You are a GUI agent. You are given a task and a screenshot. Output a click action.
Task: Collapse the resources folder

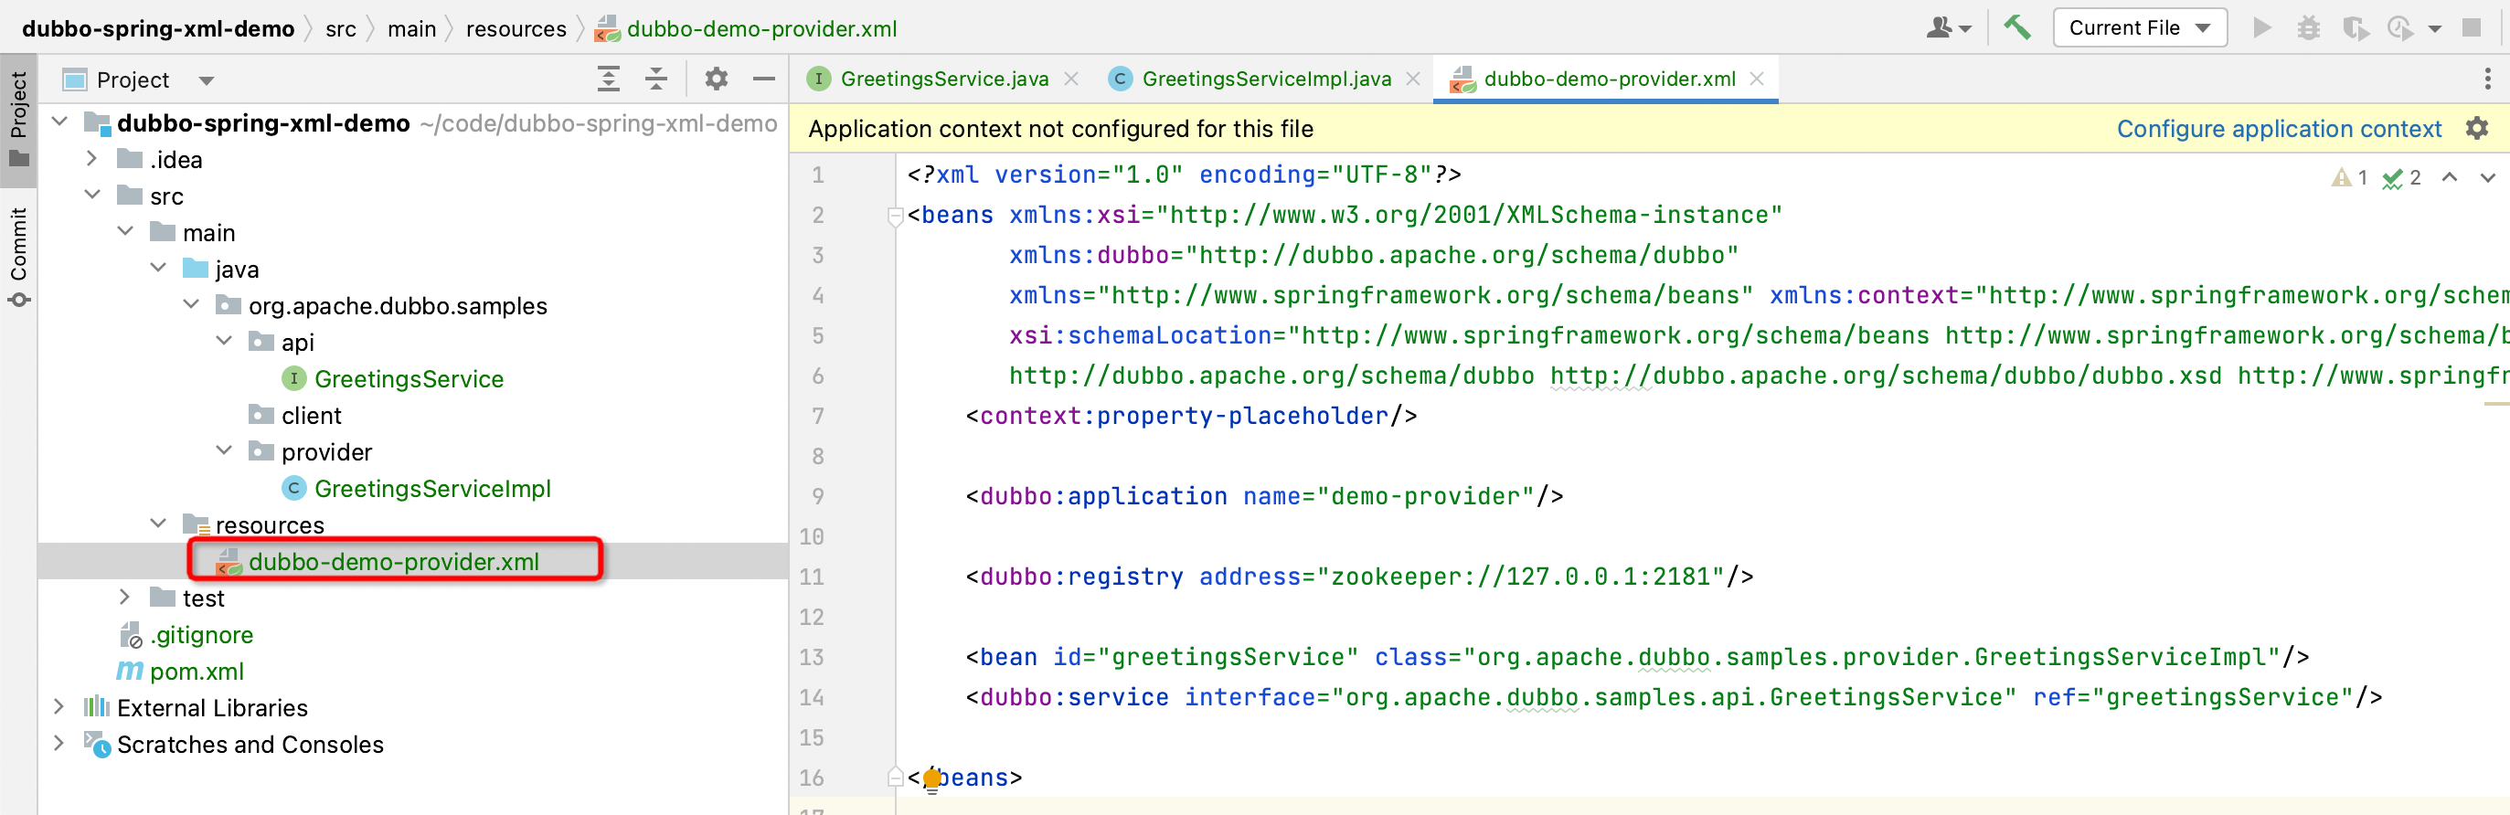pyautogui.click(x=158, y=524)
